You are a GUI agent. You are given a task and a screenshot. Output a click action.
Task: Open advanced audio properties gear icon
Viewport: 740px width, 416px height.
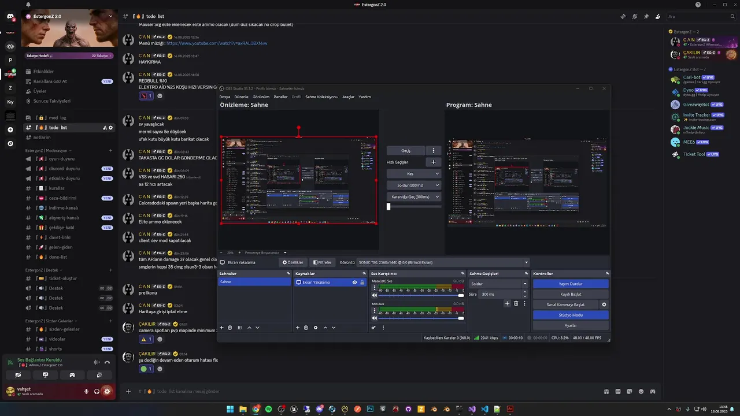tap(373, 328)
